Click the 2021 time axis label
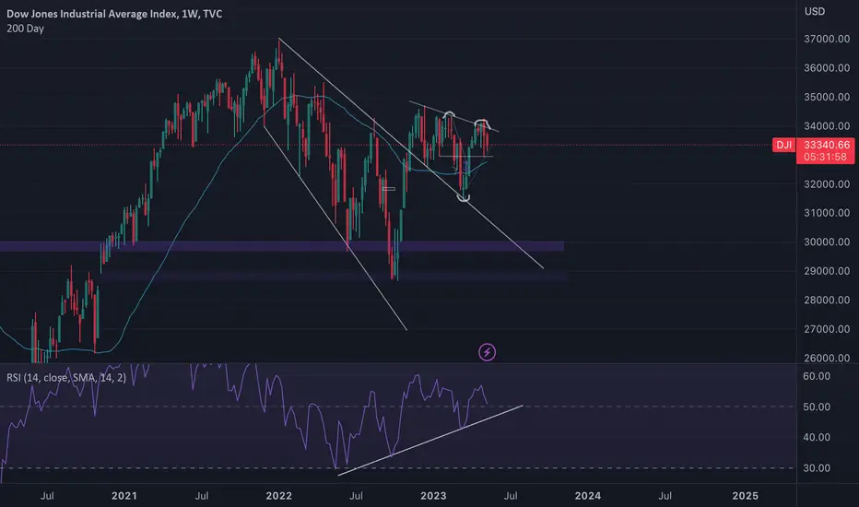 pos(124,496)
